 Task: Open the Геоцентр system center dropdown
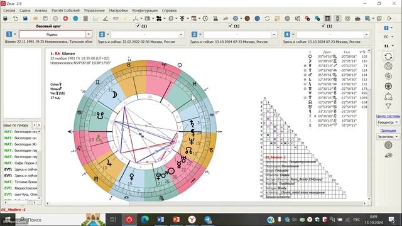[x=388, y=122]
